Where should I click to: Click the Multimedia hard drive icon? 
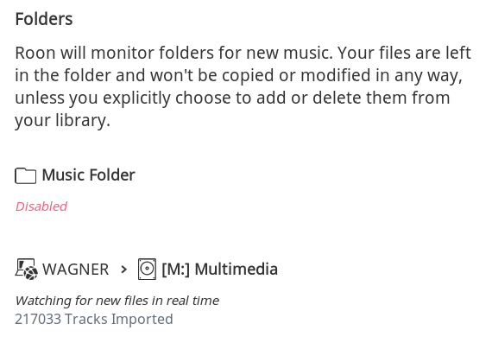[147, 269]
